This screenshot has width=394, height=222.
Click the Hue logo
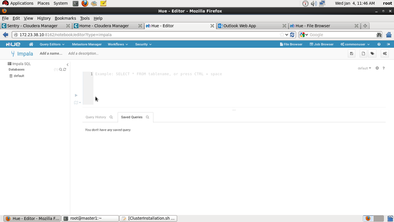tap(13, 44)
